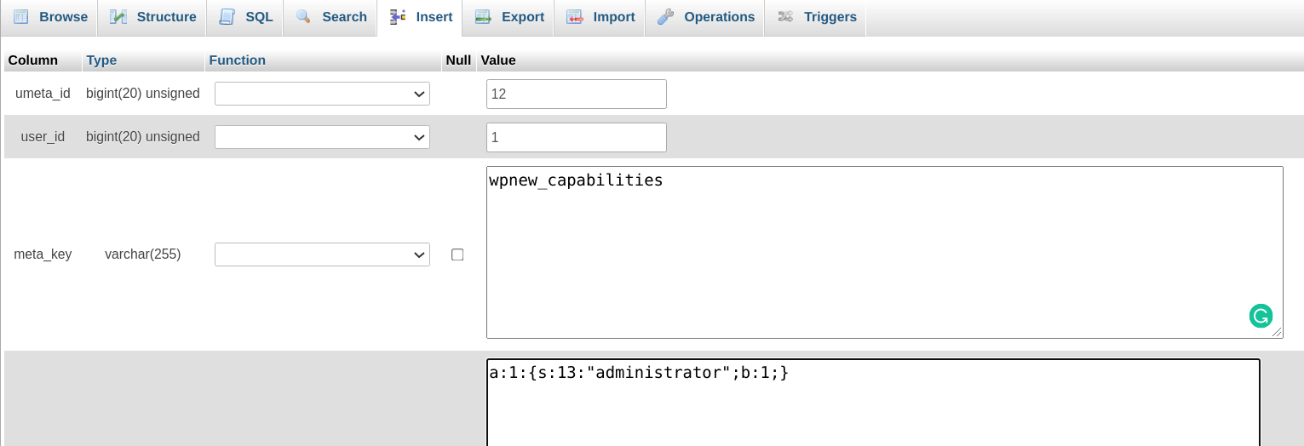Click the user_id value input field
1304x446 pixels.
coord(577,137)
